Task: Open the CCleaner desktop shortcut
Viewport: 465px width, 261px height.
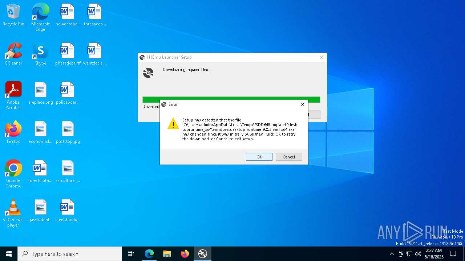Action: [13, 54]
